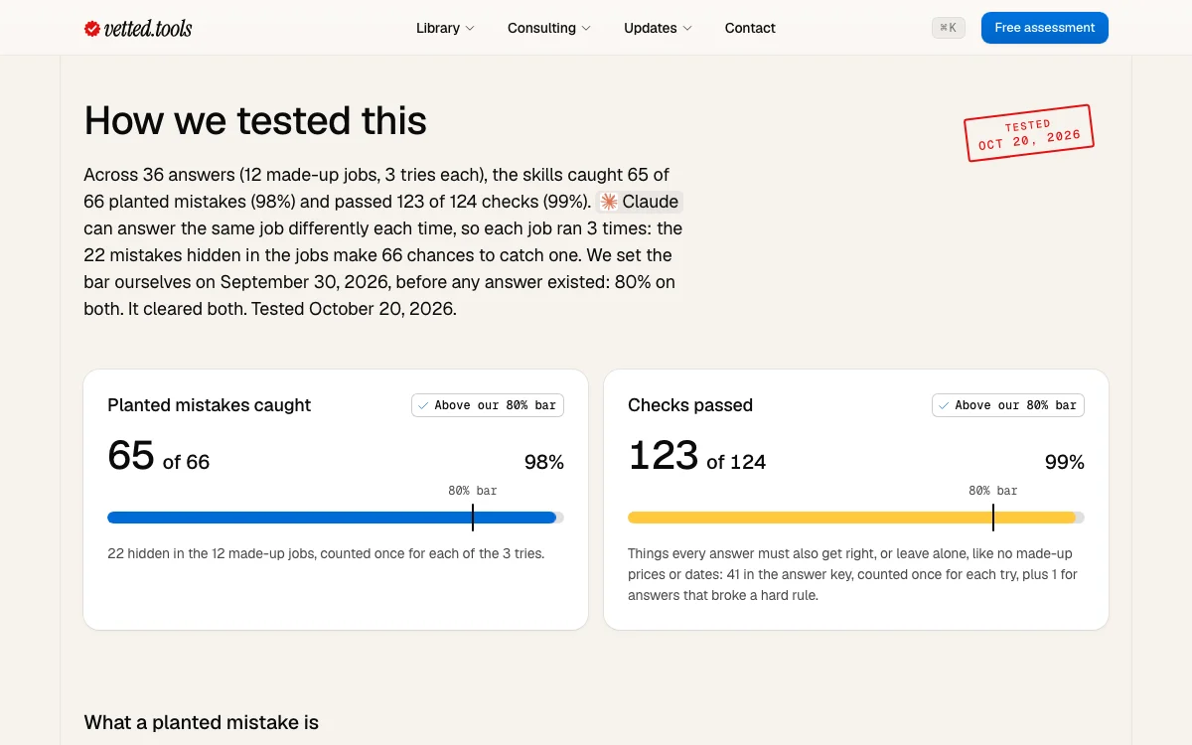Expand the Consulting chevron arrow

[586, 29]
